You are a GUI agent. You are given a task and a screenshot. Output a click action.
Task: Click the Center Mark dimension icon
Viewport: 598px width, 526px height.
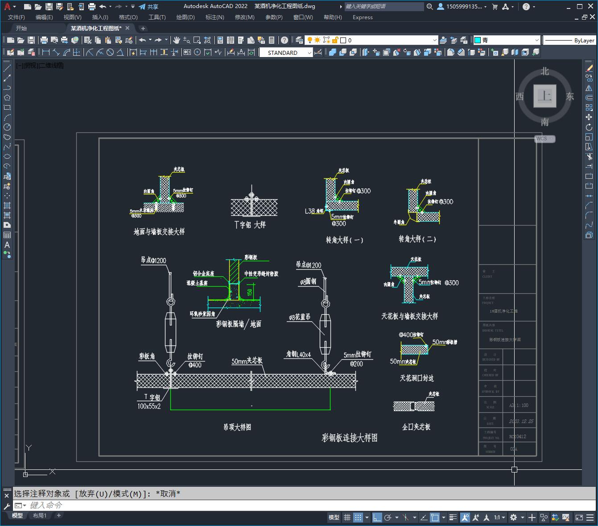tap(197, 52)
